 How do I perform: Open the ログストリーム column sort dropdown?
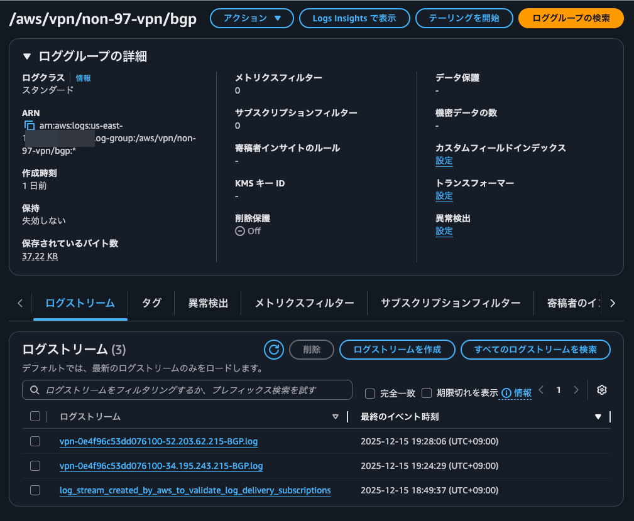click(335, 416)
